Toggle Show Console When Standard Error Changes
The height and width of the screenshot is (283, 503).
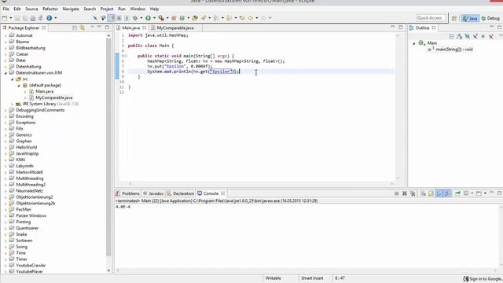447,193
